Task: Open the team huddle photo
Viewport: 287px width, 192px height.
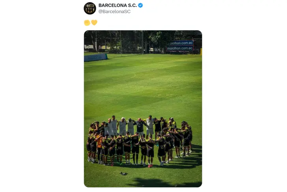Action: point(143,109)
